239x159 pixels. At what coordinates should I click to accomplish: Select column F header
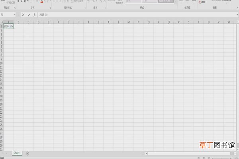click(x=59, y=22)
